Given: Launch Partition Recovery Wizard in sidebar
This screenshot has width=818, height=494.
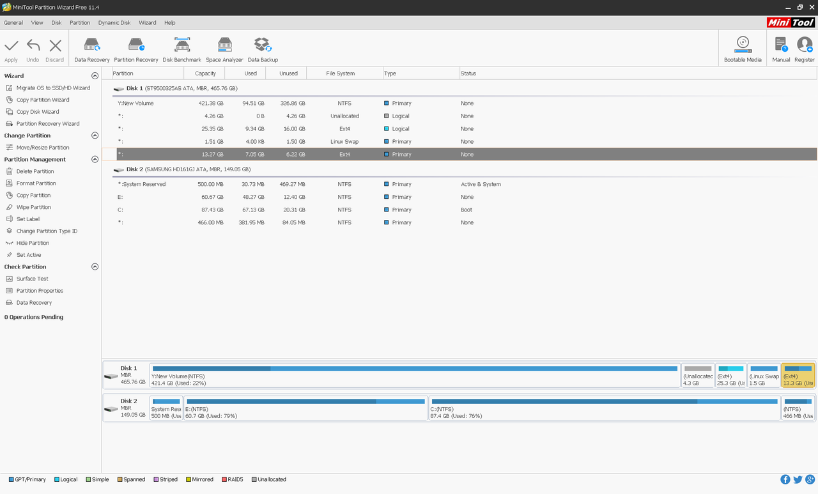Looking at the screenshot, I should [x=43, y=124].
